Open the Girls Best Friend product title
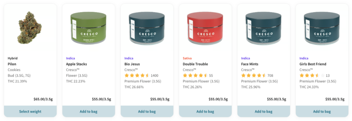The width and height of the screenshot is (352, 121). pyautogui.click(x=313, y=64)
